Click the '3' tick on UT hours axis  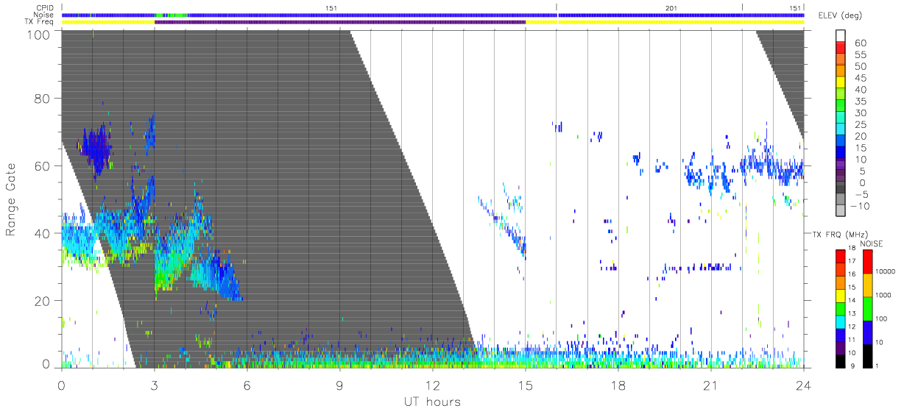pyautogui.click(x=154, y=385)
